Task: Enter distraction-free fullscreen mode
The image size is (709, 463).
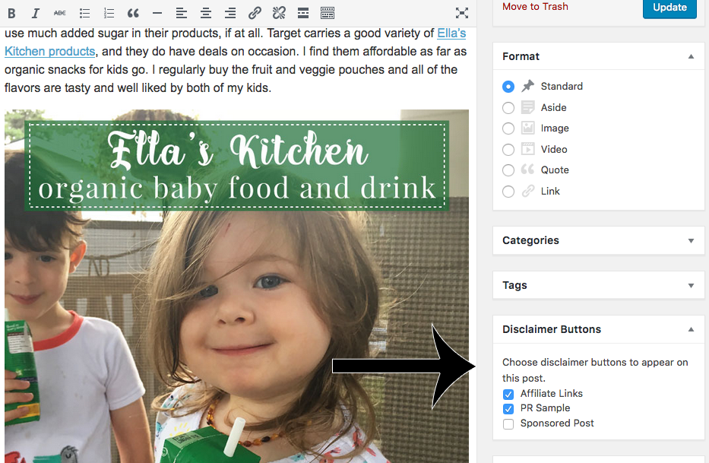Action: [462, 13]
